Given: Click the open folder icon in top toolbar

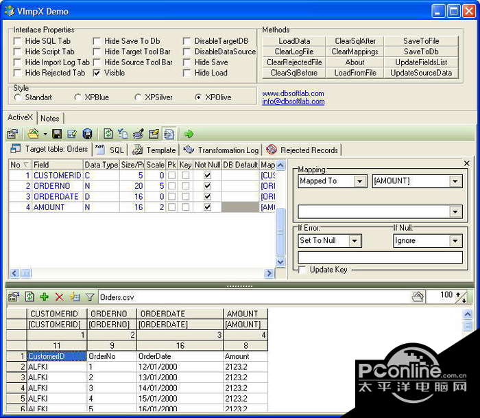Looking at the screenshot, I should click(x=33, y=134).
